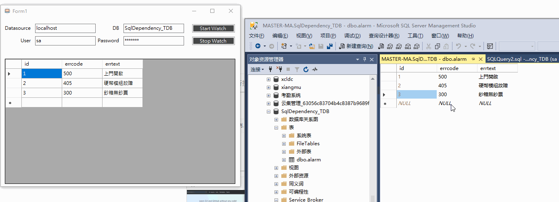Click the row selector of Form1 row 3
The image size is (559, 202).
click(13, 93)
